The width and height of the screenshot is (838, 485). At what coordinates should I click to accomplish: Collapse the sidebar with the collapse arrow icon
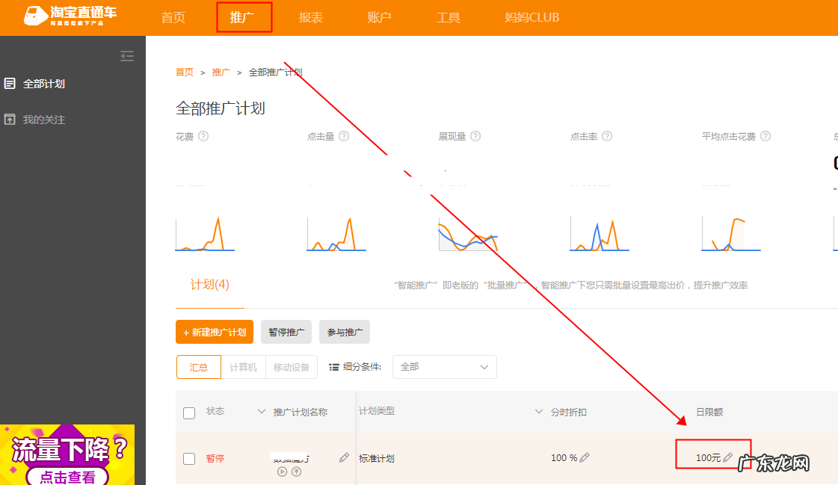coord(127,56)
